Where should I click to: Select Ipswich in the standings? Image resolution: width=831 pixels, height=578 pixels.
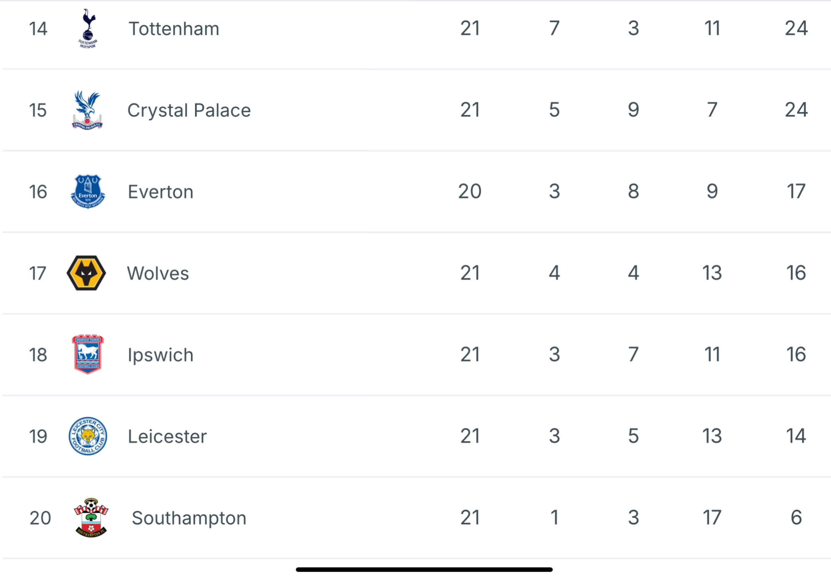(x=161, y=355)
